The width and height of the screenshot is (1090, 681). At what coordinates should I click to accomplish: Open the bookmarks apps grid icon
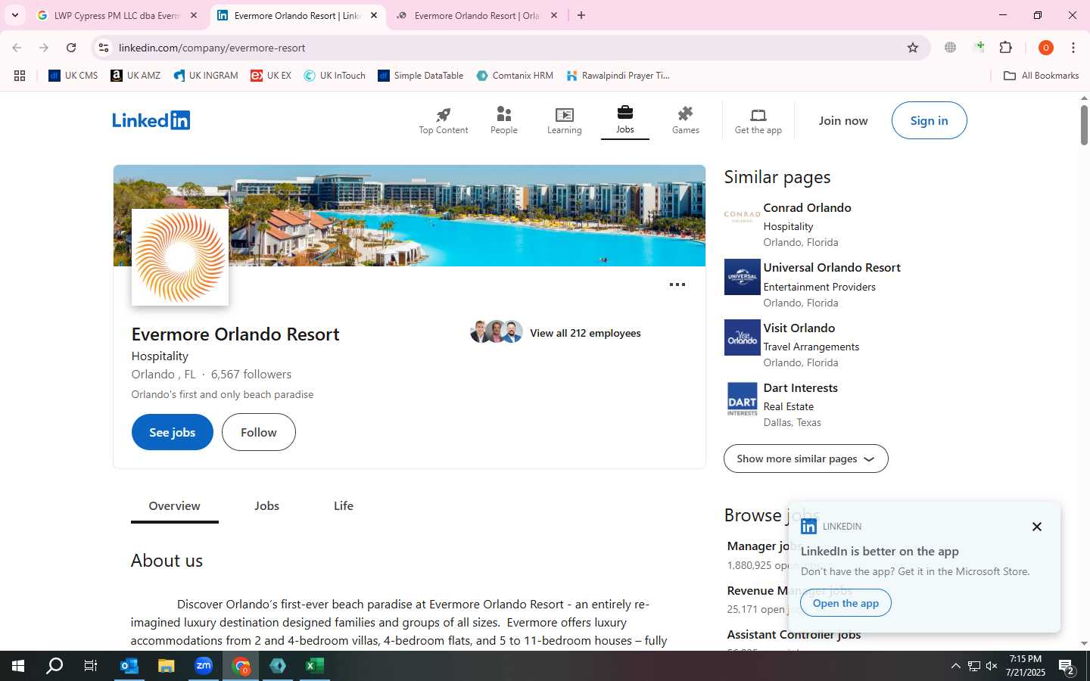point(20,76)
